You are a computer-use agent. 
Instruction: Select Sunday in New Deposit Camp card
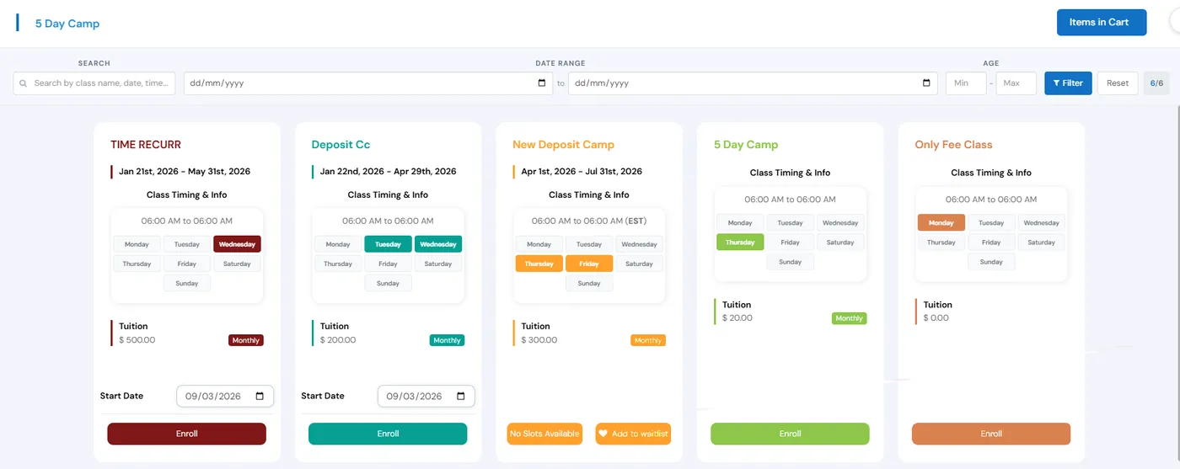pyautogui.click(x=589, y=283)
